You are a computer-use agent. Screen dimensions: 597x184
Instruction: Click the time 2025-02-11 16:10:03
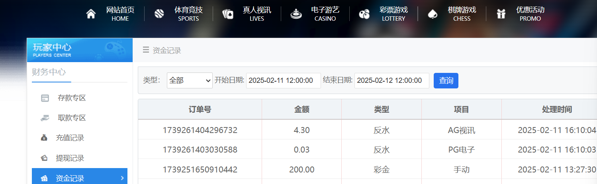click(557, 150)
